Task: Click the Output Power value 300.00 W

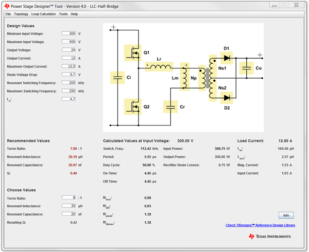Action: 222,157
